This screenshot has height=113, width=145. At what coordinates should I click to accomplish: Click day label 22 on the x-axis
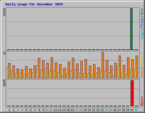tap(98, 110)
